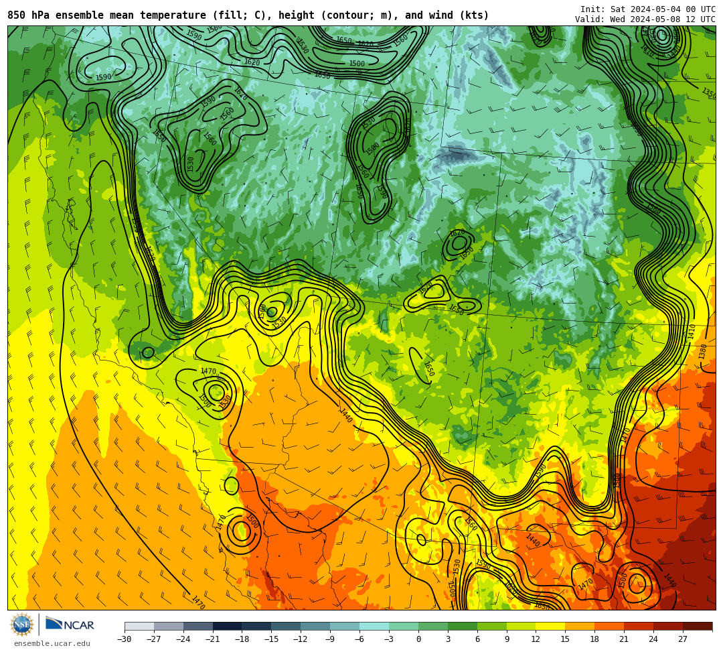The height and width of the screenshot is (652, 723).
Task: Click the Valid date line
Action: tap(645, 19)
